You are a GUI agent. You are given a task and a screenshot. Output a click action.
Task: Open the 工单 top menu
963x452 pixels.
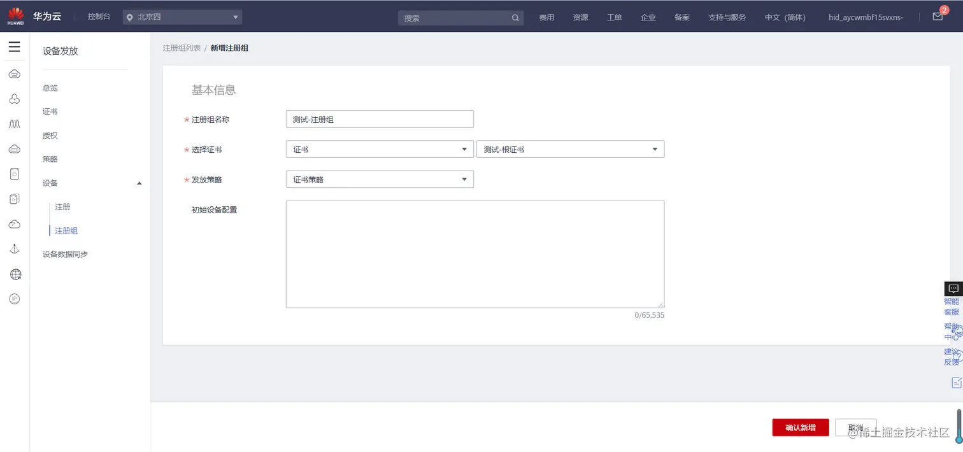[614, 17]
